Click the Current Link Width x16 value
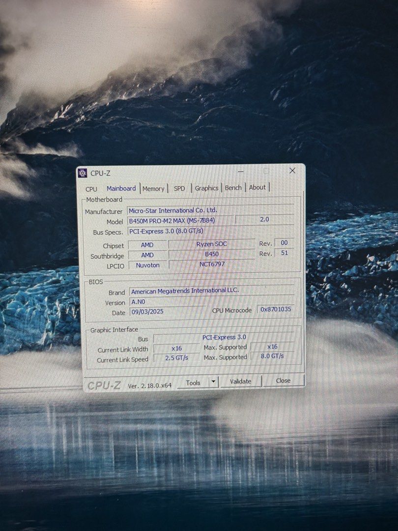 176,348
